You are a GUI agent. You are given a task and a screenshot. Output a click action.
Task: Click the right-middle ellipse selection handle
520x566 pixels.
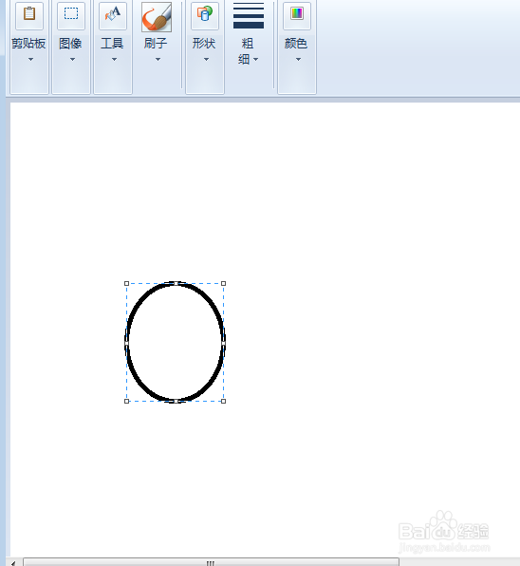(x=224, y=342)
